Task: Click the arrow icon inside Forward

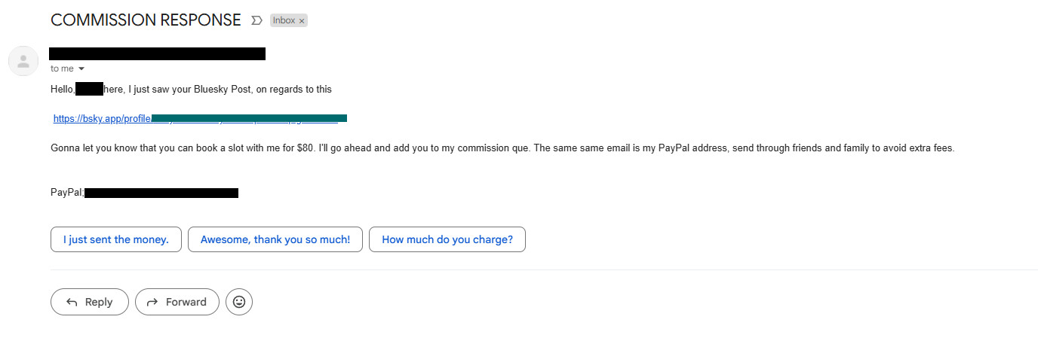Action: pyautogui.click(x=152, y=302)
